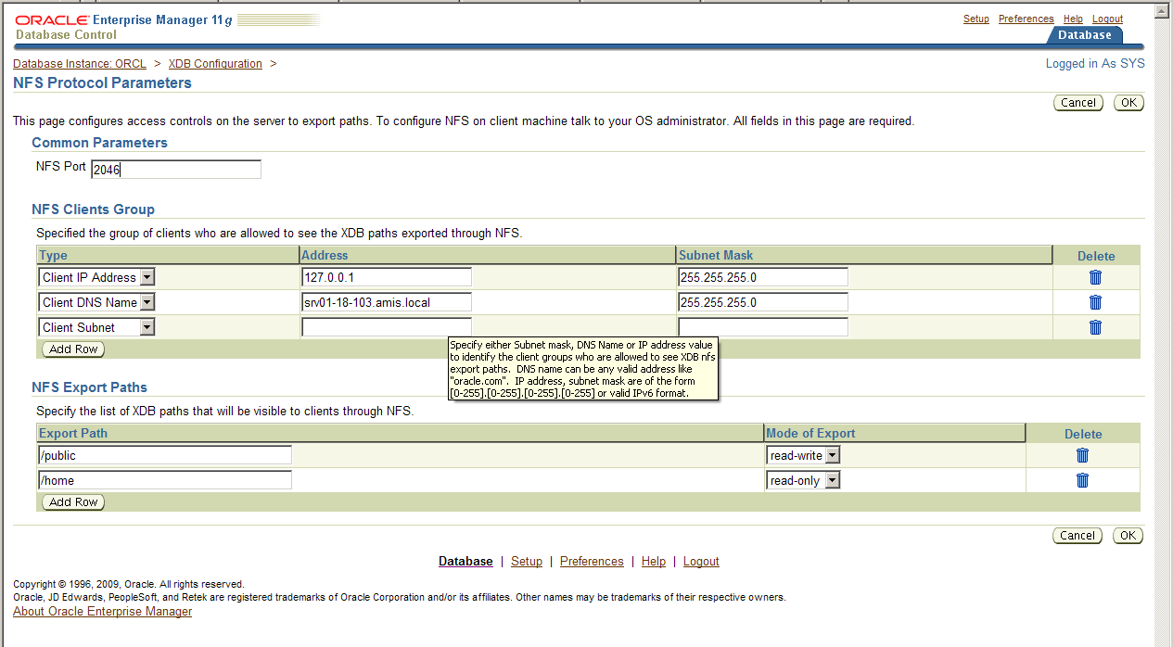Screen dimensions: 1173x647
Task: Click trash icon for /home export path
Action: [1082, 480]
